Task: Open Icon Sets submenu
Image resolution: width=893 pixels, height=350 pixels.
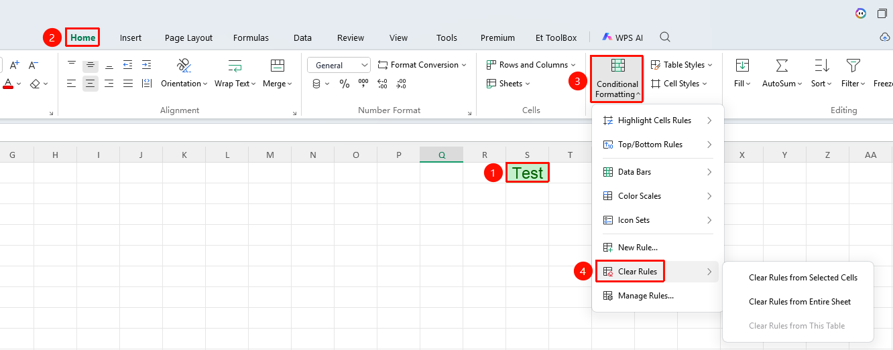Action: point(658,220)
